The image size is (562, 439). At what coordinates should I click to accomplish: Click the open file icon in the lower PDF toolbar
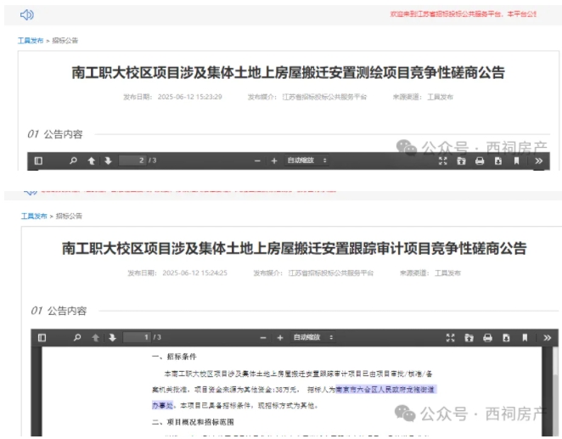point(469,337)
